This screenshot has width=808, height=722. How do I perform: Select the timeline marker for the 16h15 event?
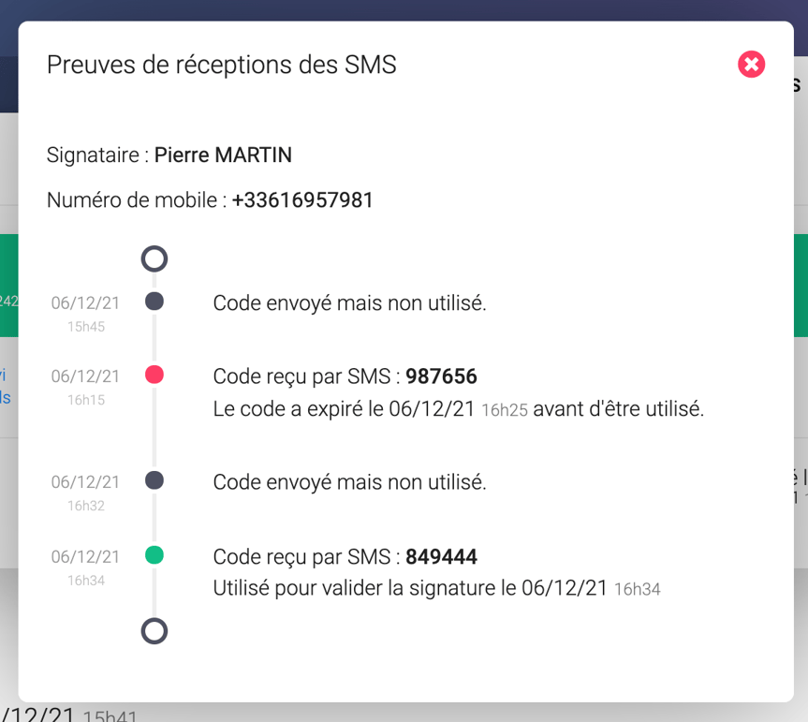(x=154, y=374)
